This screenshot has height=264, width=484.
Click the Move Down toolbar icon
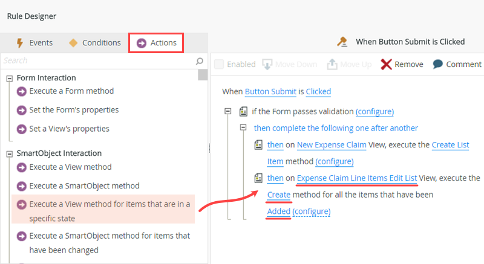pyautogui.click(x=267, y=64)
